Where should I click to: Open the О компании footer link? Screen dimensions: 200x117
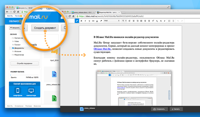19,106
